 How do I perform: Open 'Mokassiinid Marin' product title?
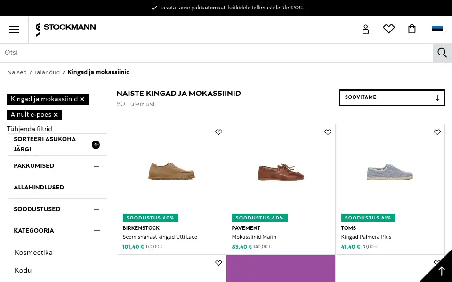pyautogui.click(x=254, y=237)
